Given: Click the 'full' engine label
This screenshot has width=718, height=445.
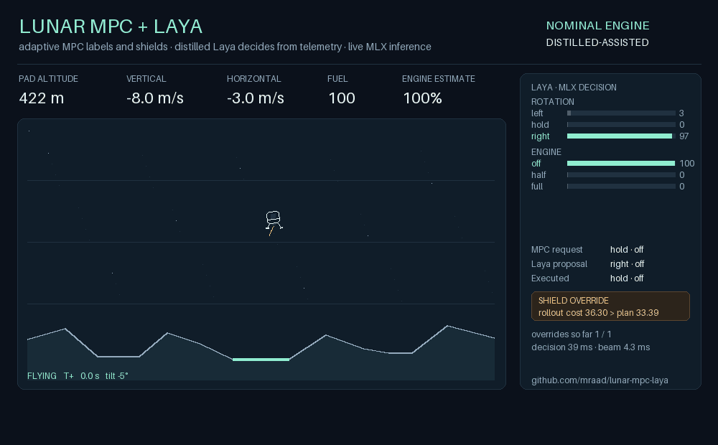Looking at the screenshot, I should pos(536,187).
